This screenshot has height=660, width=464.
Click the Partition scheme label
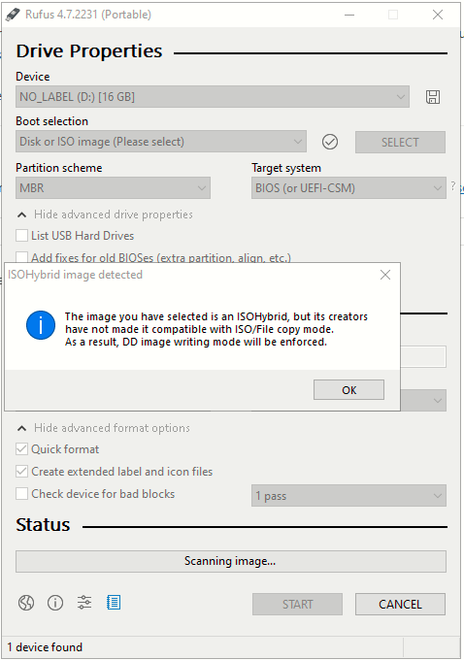[59, 168]
